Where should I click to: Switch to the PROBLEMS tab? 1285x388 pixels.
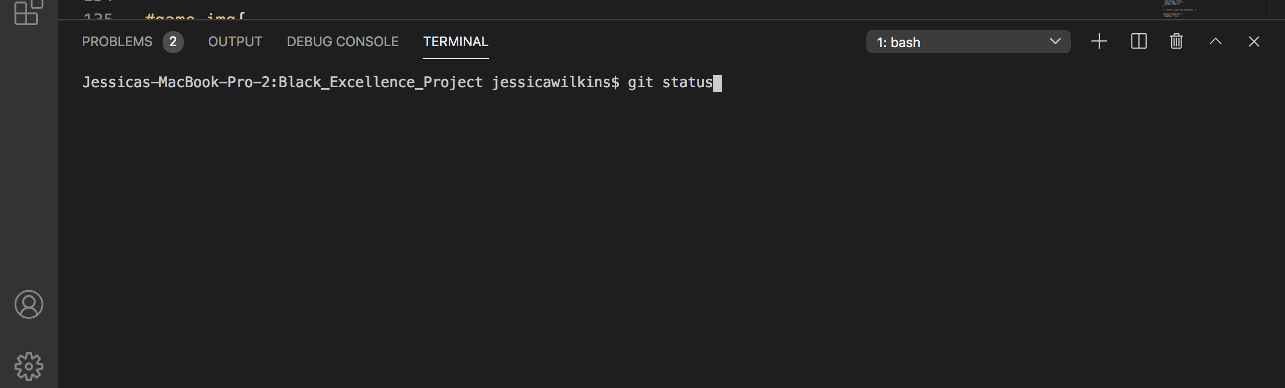pyautogui.click(x=117, y=42)
